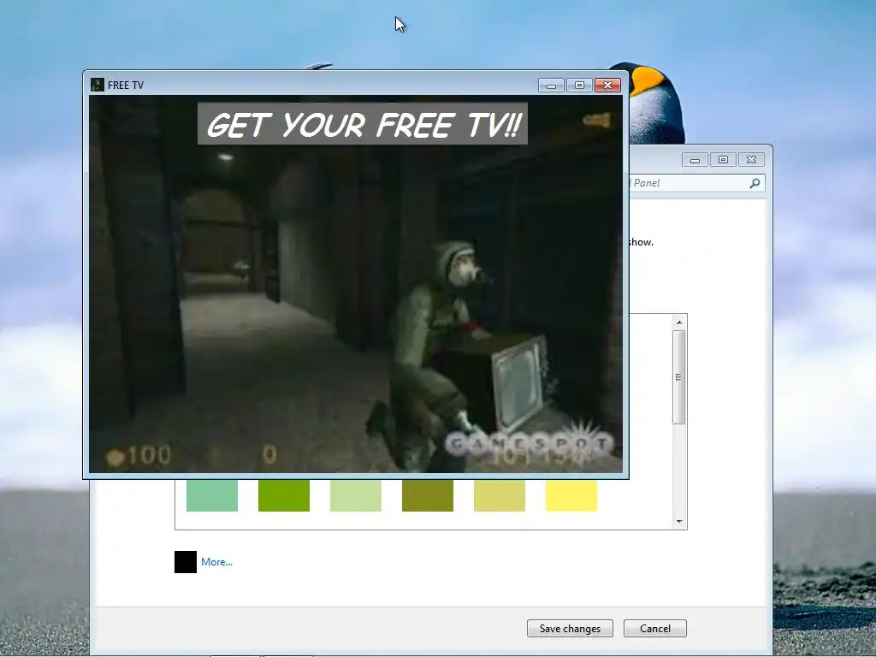The height and width of the screenshot is (657, 876).
Task: Click the search magnifier in Control Panel
Action: [755, 183]
